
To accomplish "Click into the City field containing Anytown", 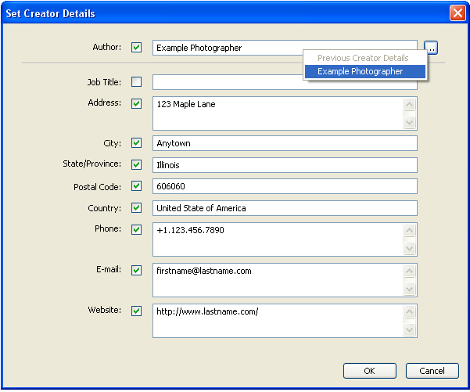I will pos(285,143).
